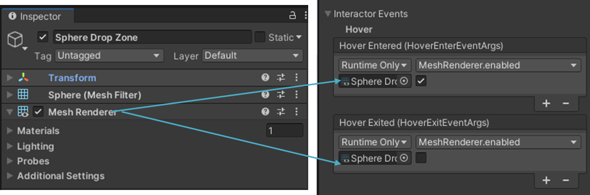Open Hover Exited Runtime Only dropdown
Viewport: 590px width, 195px height.
[x=375, y=142]
